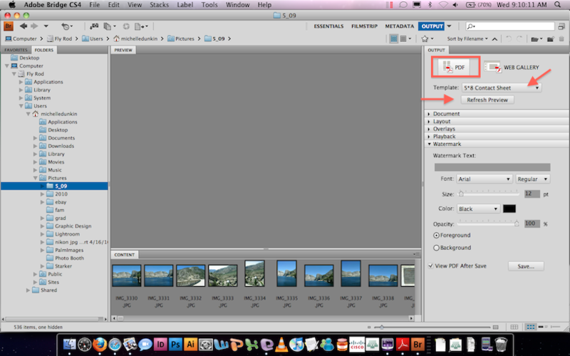
Task: Click the black watermark color swatch
Action: (509, 209)
